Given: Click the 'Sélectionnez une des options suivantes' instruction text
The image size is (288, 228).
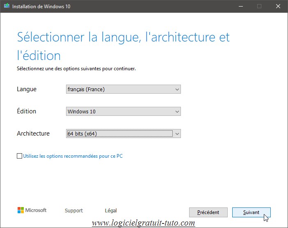Looking at the screenshot, I should coord(76,69).
